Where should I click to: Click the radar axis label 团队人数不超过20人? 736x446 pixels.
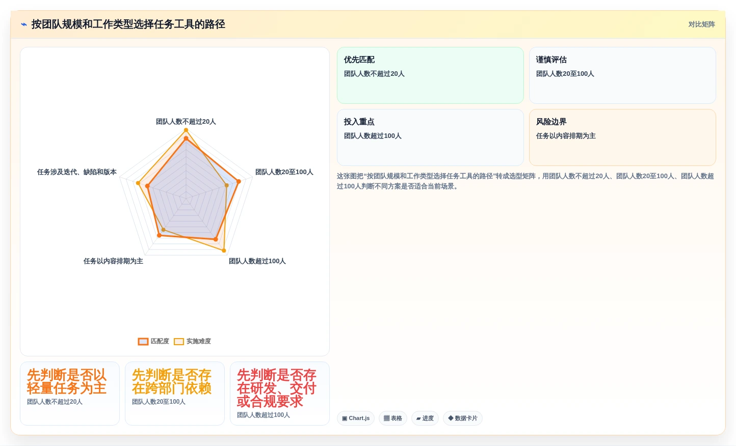[x=186, y=122]
